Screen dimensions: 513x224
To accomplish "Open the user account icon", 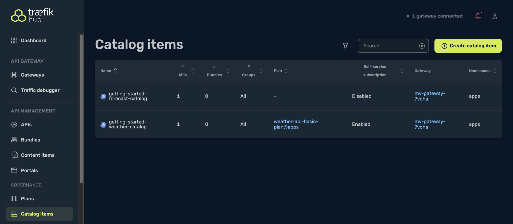I will [x=495, y=16].
